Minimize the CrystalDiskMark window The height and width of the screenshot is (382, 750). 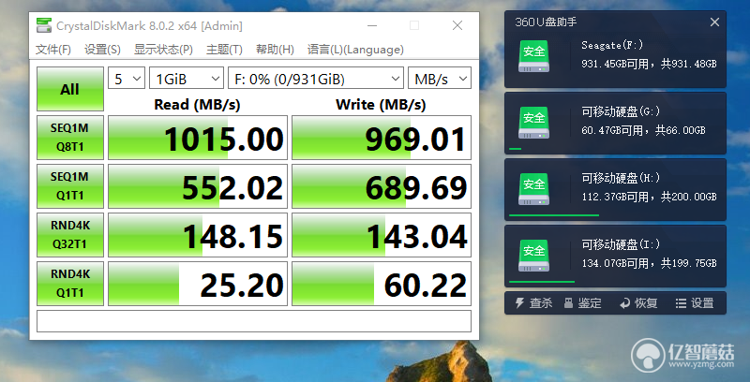(x=371, y=26)
